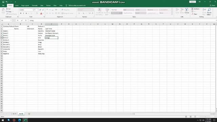The image size is (217, 122).
Task: Open Find & Select
Action: pyautogui.click(x=209, y=12)
